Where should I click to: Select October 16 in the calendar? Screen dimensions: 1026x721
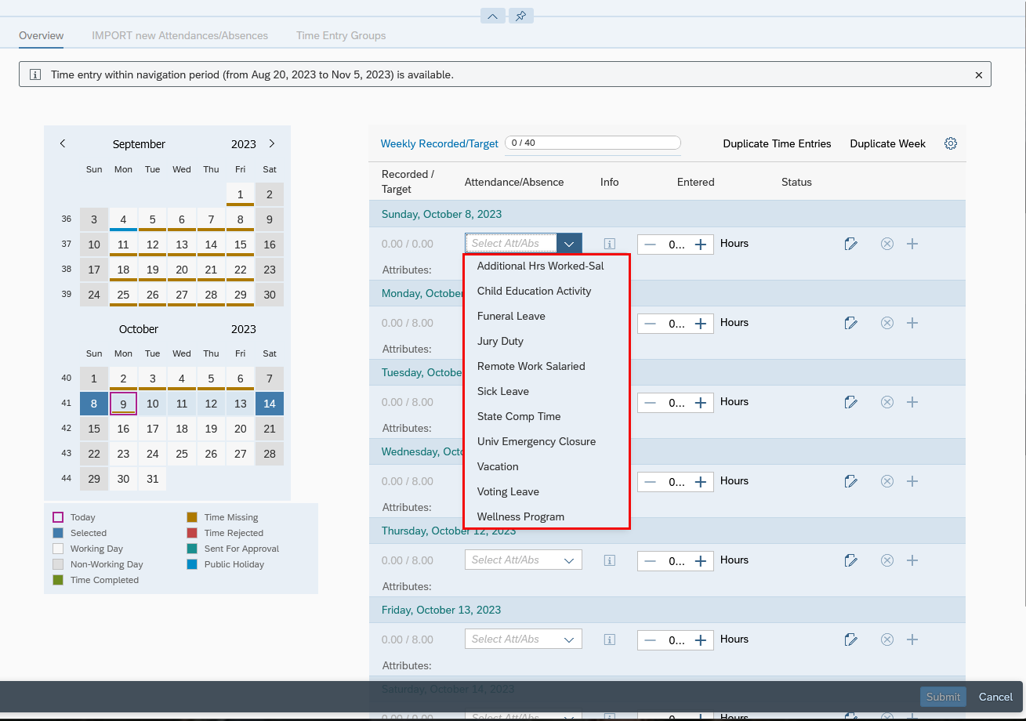pyautogui.click(x=123, y=429)
